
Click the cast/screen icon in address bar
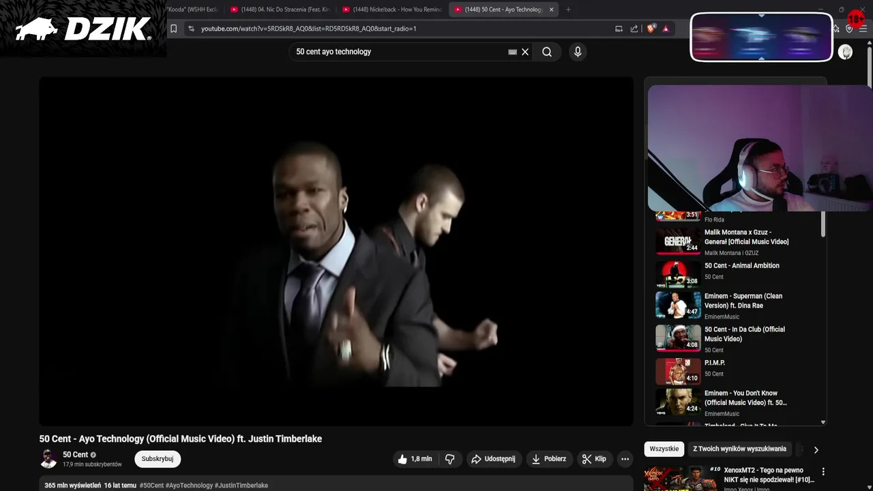[x=619, y=29]
